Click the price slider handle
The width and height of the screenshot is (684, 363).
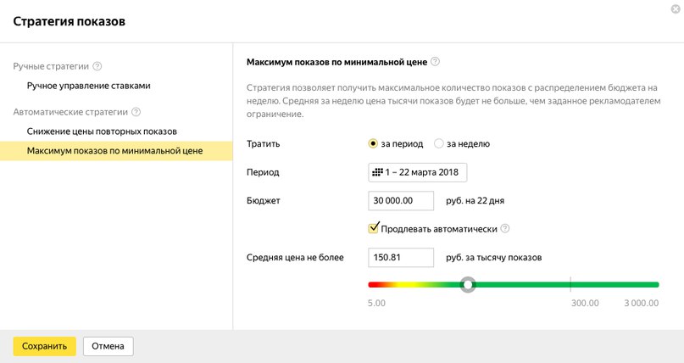(468, 285)
